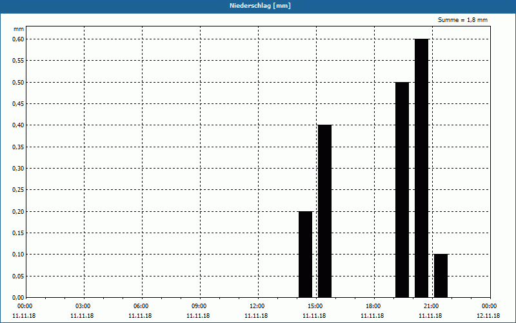Select the shortest 0,10 mm precipitation bar
516x323 pixels.
click(x=441, y=276)
